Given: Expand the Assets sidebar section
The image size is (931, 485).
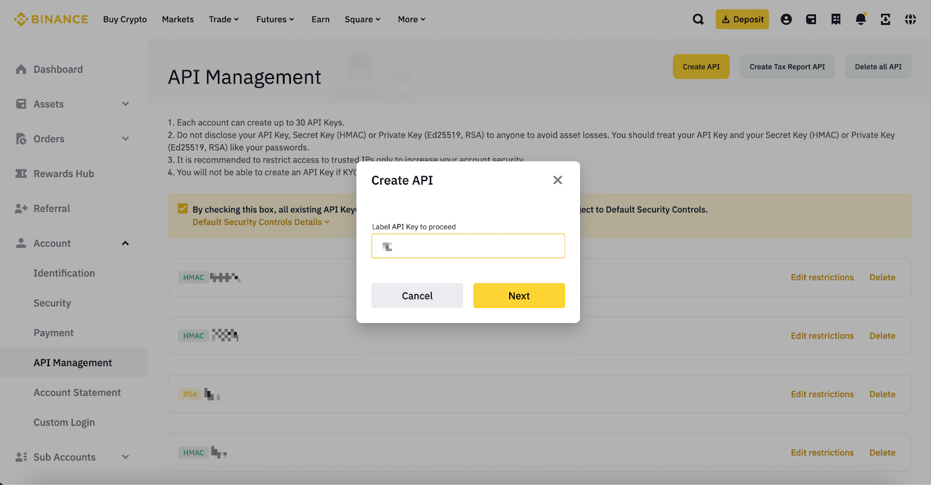Looking at the screenshot, I should [x=125, y=104].
